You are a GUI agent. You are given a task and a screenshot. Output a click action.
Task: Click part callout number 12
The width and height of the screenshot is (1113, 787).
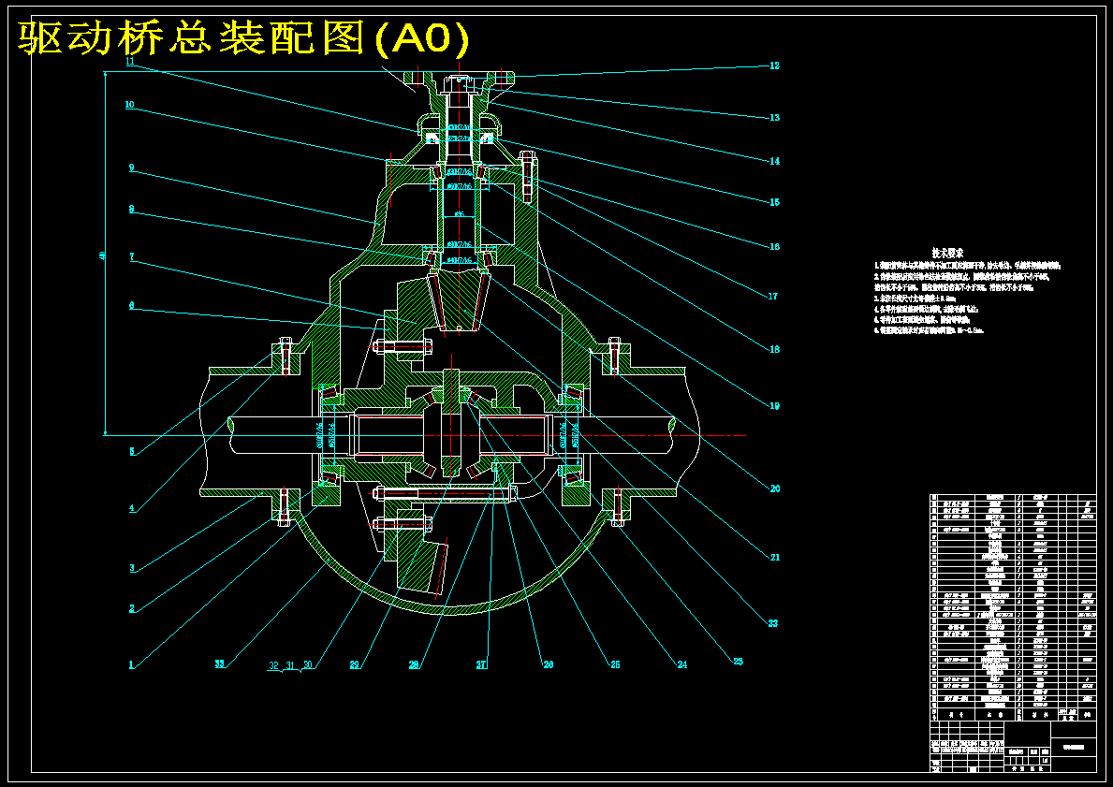pyautogui.click(x=774, y=66)
